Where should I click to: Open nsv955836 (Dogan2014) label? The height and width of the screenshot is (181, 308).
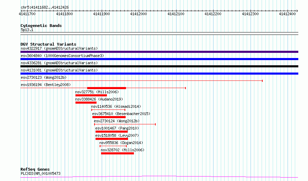pos(121,143)
